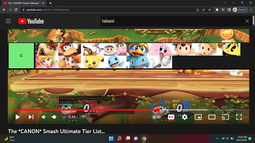Go to YouTube home via logo
Image resolution: width=255 pixels, height=143 pixels.
[31, 21]
